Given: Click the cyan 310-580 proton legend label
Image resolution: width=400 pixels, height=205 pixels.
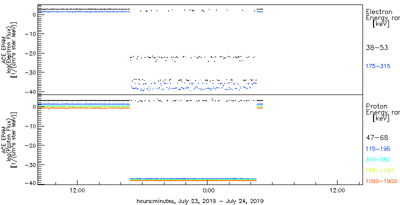Looking at the screenshot, I should tap(378, 160).
